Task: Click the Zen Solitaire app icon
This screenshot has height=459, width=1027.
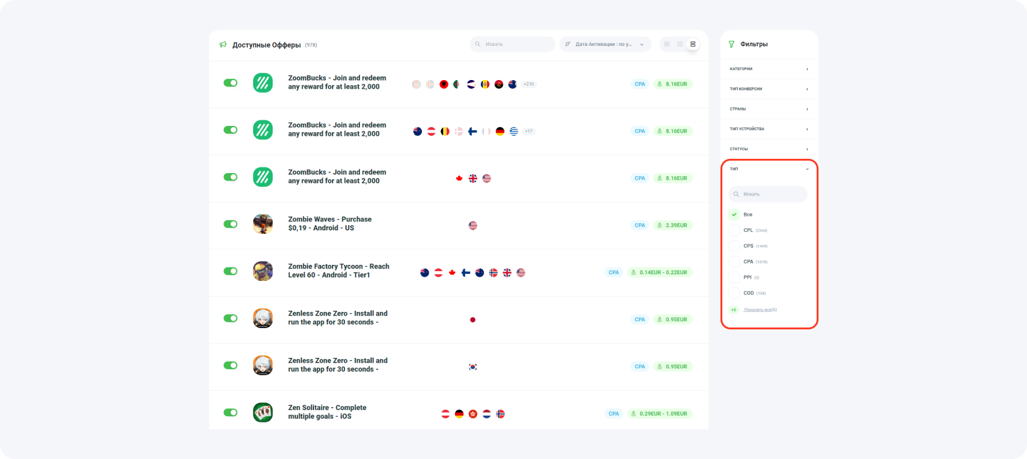Action: click(262, 412)
